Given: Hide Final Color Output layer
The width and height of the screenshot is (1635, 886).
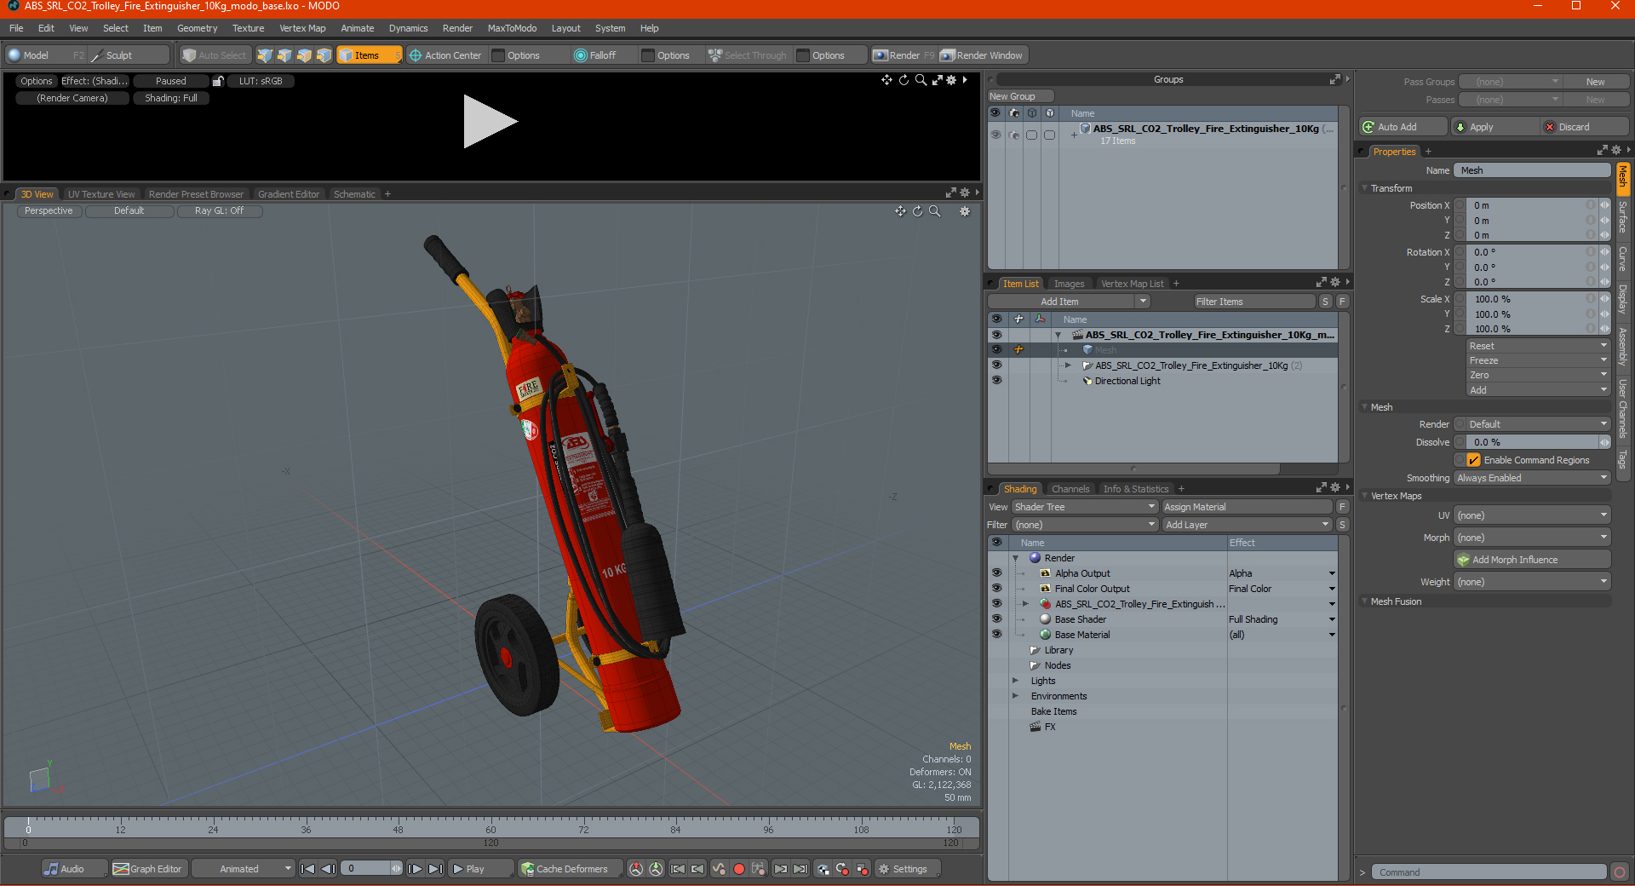Looking at the screenshot, I should tap(996, 588).
